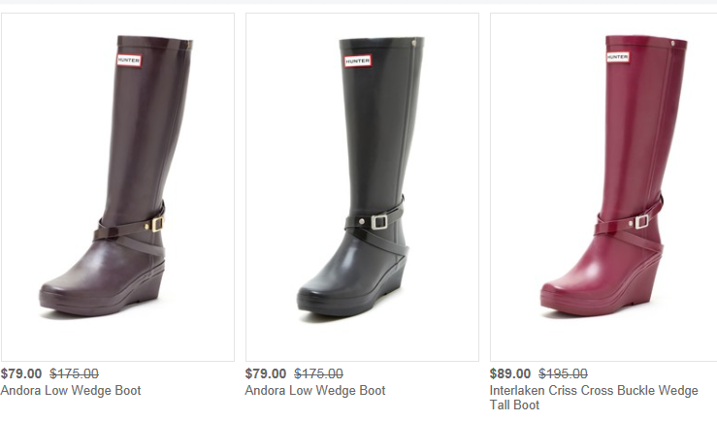Open the dark purple Andora boot photo
This screenshot has width=717, height=421.
coord(117,187)
